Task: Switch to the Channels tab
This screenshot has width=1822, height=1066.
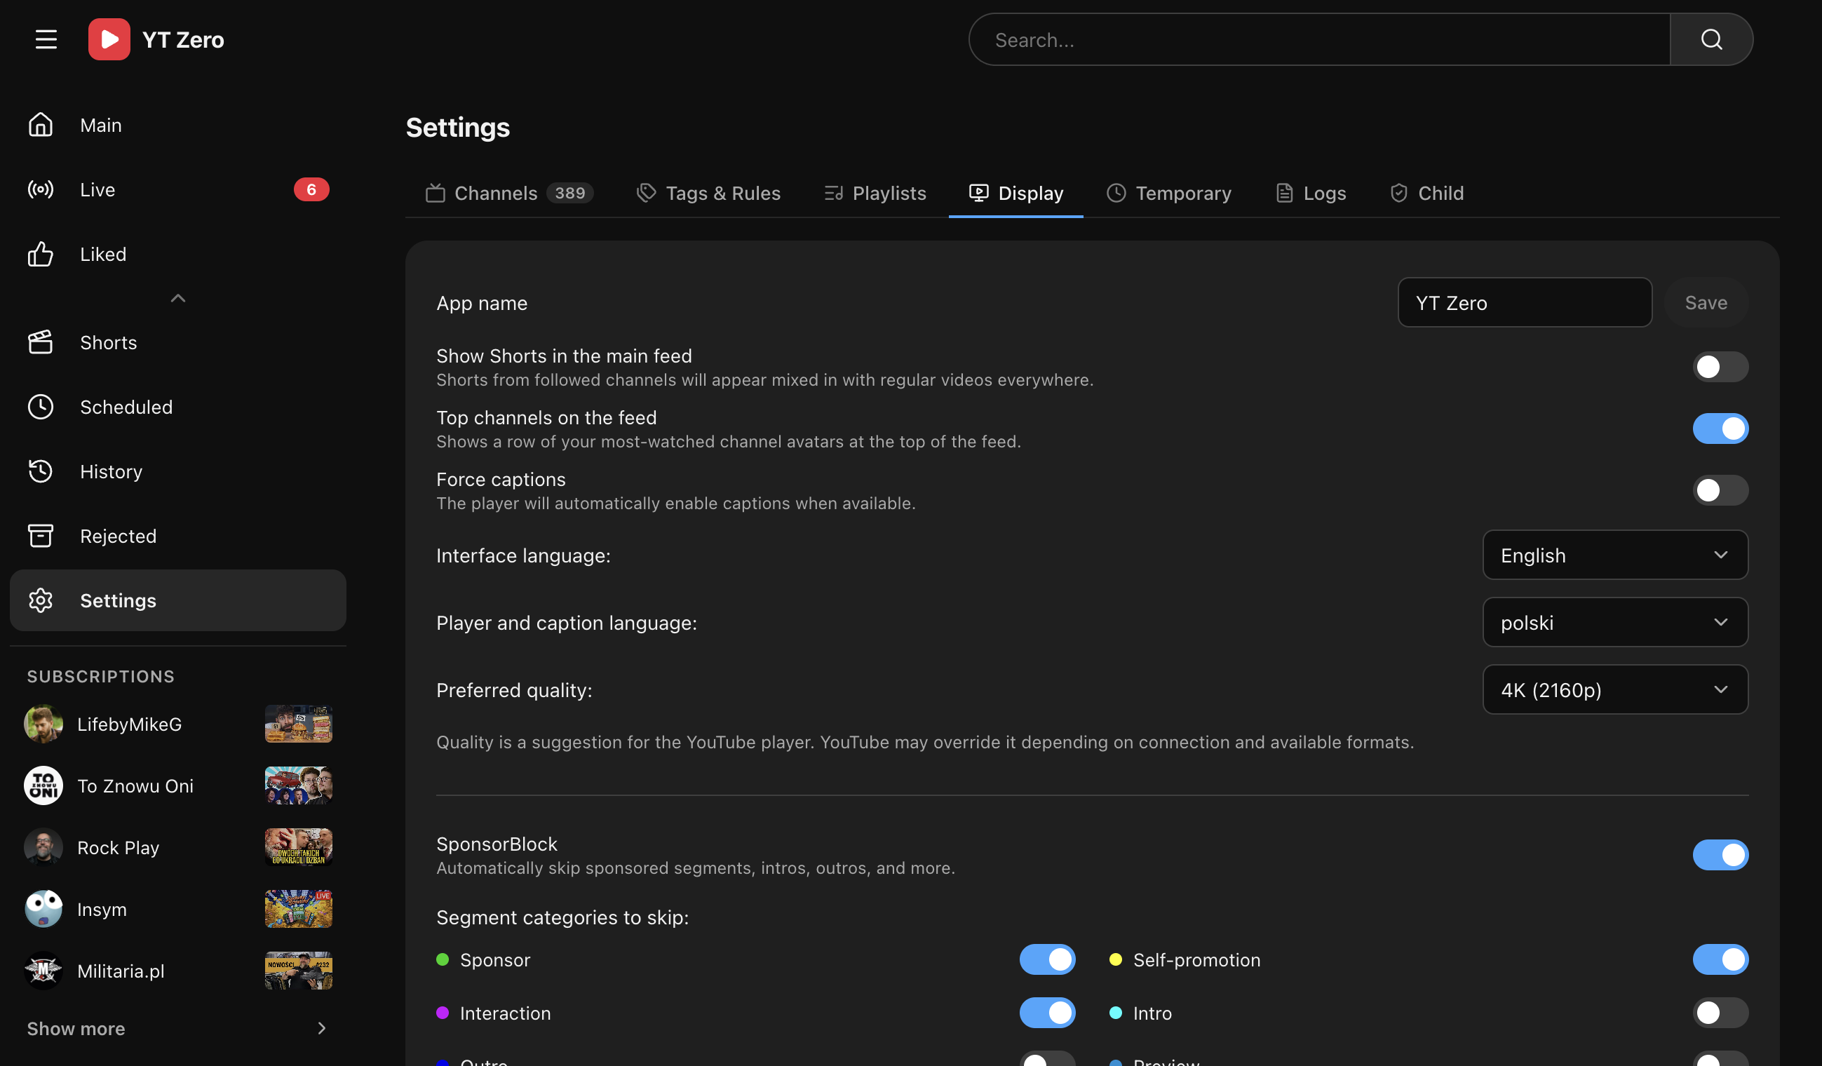Action: tap(509, 193)
